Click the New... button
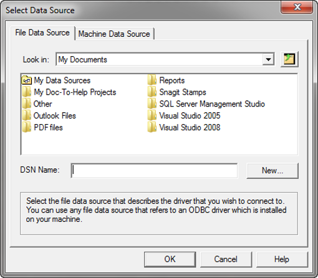318x278 pixels. click(272, 171)
